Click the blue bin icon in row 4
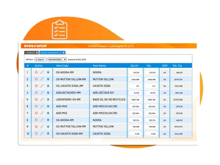The width and height of the screenshot is (220, 165). click(x=48, y=93)
